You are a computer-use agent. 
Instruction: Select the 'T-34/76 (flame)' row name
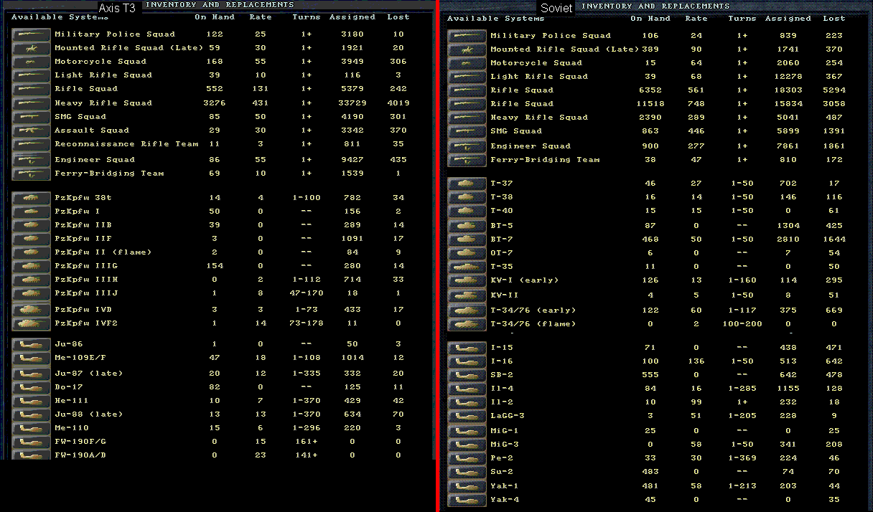[x=533, y=324]
